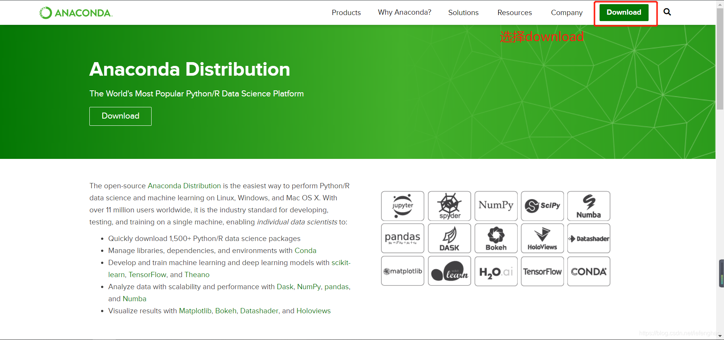Open the Solutions menu

[463, 12]
